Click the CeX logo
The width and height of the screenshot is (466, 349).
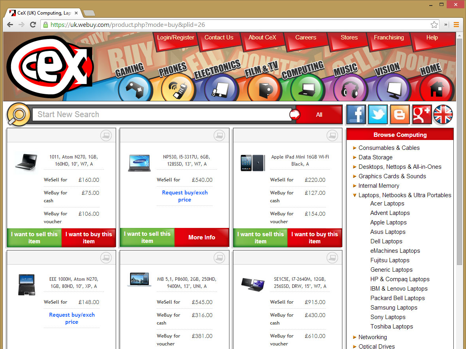(x=50, y=67)
